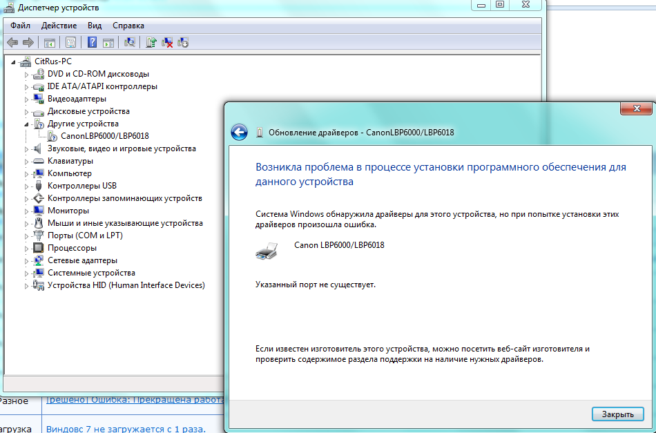Expand Видеоадаптеры arrow
656x433 pixels.
(x=26, y=99)
